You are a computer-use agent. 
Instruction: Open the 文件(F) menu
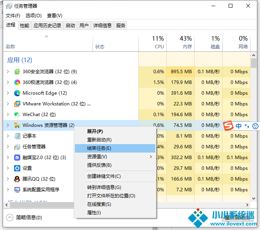click(x=13, y=16)
